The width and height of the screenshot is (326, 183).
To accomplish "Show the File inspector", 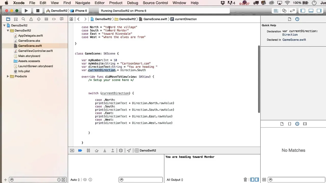I will point(290,19).
